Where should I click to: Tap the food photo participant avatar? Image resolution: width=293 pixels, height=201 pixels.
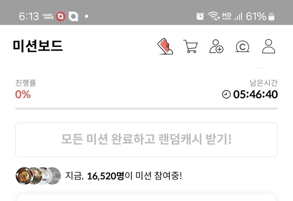point(24,176)
